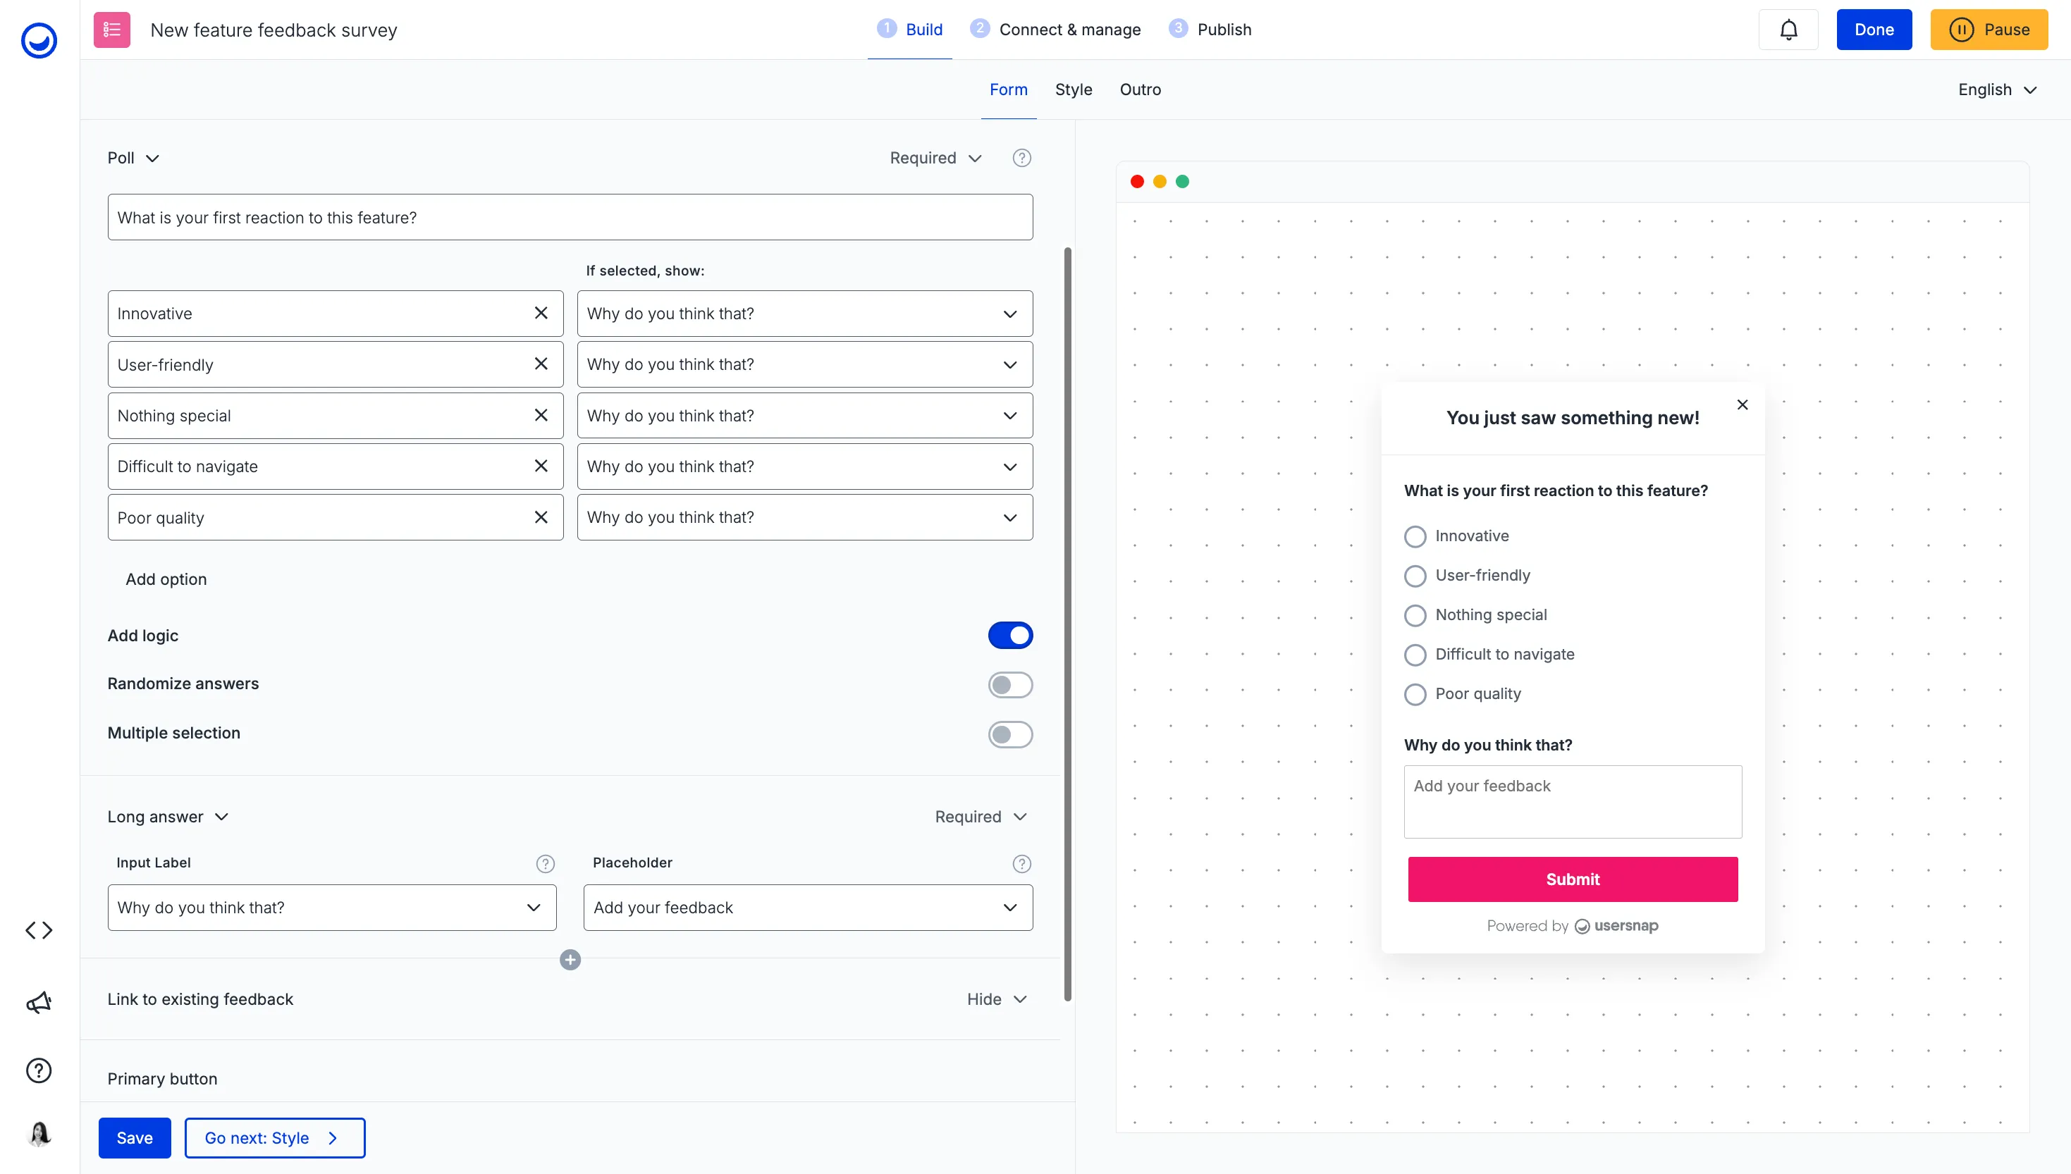Screen dimensions: 2071x1174
Task: Click the poll question text field
Action: click(x=570, y=217)
